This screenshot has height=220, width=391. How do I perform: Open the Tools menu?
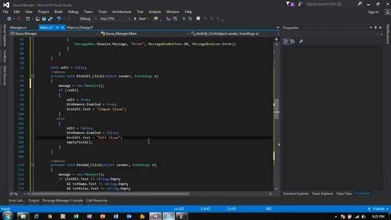coord(102,12)
